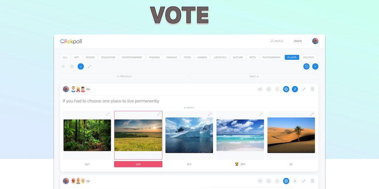Click the refresh icon on the first poll
This screenshot has width=379, height=189.
pos(277,89)
